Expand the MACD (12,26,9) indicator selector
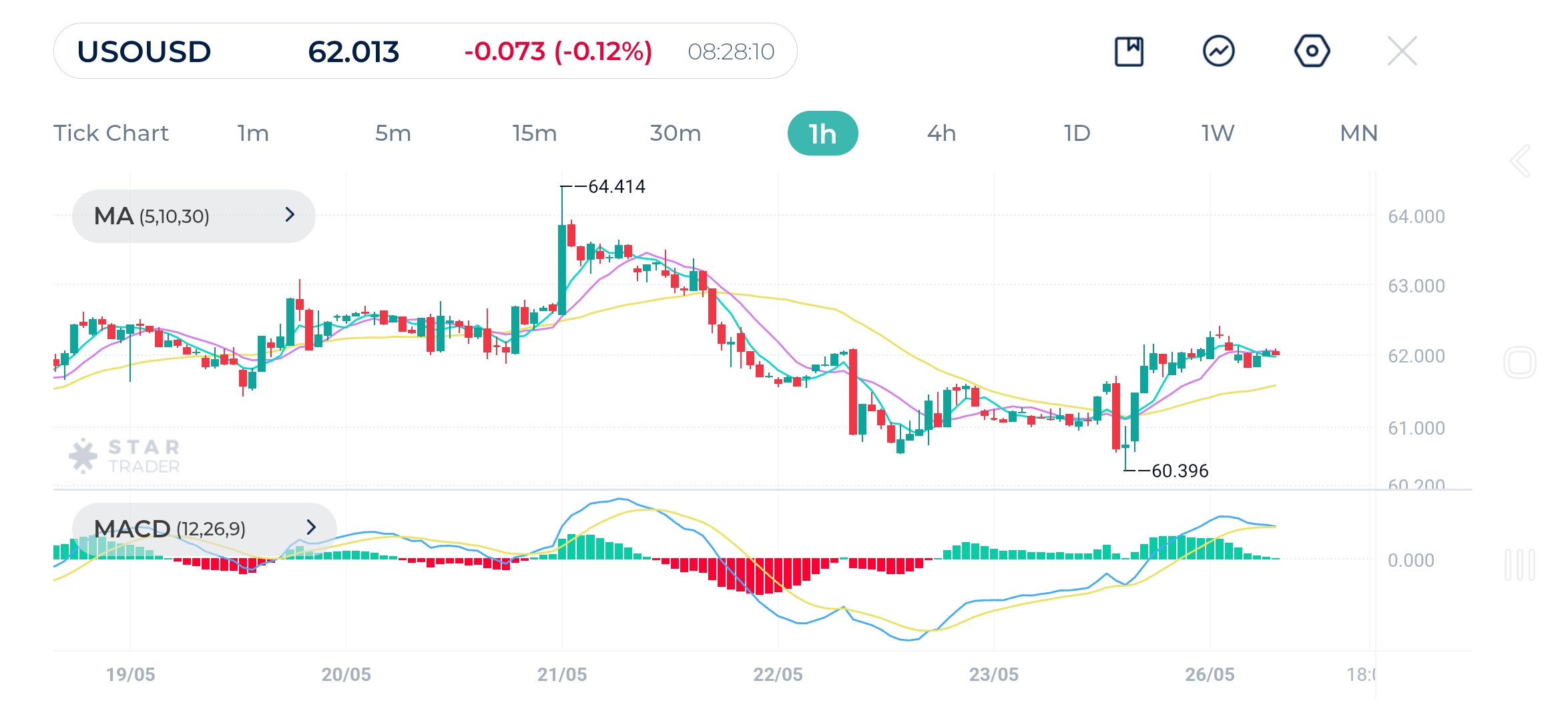This screenshot has width=1562, height=721. (x=204, y=529)
